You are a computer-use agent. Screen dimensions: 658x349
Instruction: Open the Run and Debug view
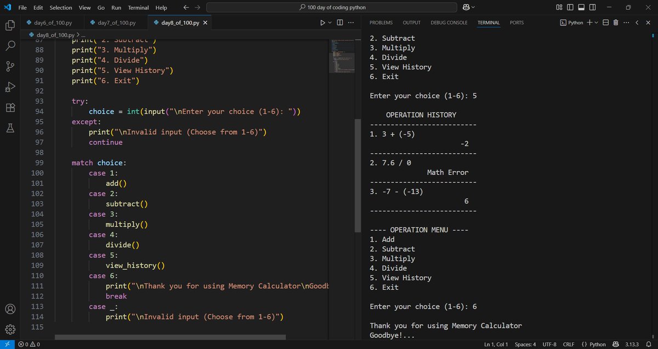[x=10, y=87]
